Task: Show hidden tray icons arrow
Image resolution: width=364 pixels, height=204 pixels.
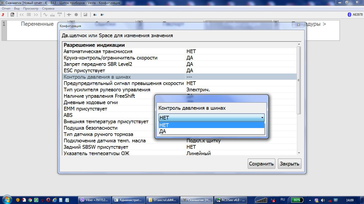Action: click(x=310, y=200)
